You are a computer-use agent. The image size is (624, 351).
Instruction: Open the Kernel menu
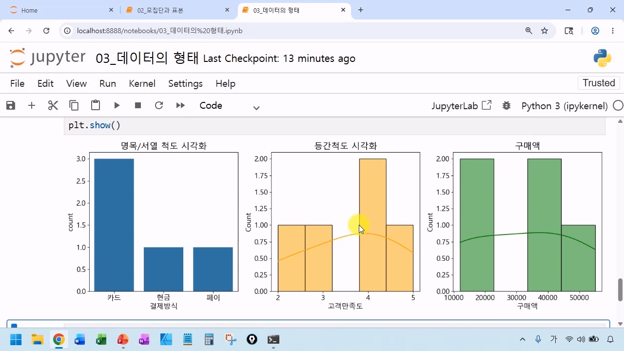pyautogui.click(x=142, y=83)
